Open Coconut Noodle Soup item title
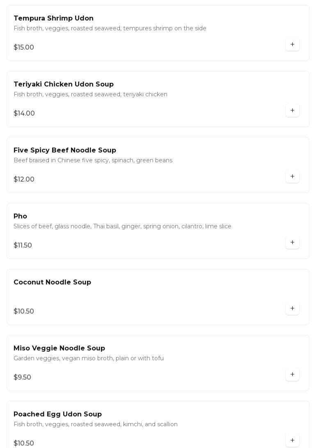This screenshot has width=316, height=448. click(52, 282)
